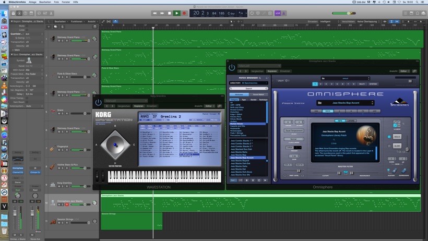Open the List Editors icon at top right
The width and height of the screenshot is (428, 241).
(406, 13)
